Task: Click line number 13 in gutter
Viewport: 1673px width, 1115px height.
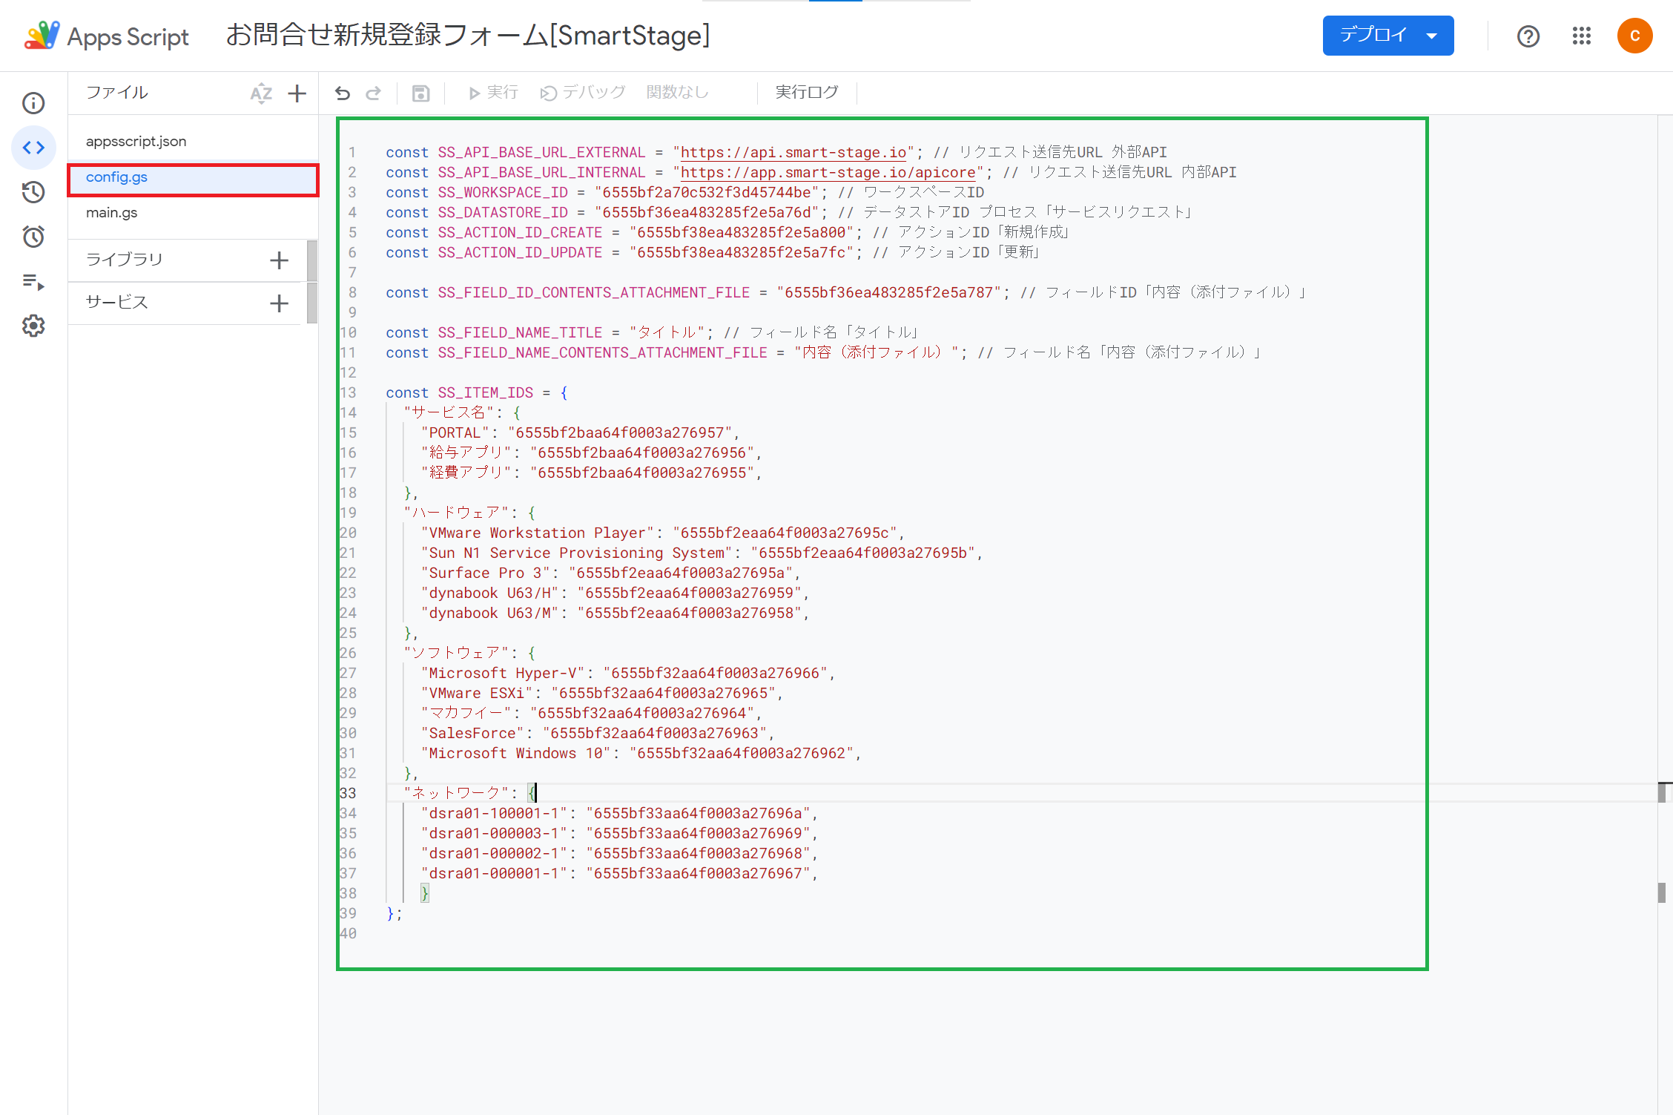Action: 348,393
